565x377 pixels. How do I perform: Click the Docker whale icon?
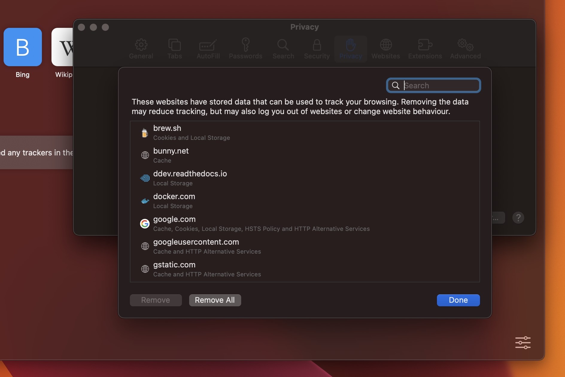(x=145, y=201)
